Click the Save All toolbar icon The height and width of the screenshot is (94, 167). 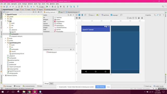coord(4,7)
